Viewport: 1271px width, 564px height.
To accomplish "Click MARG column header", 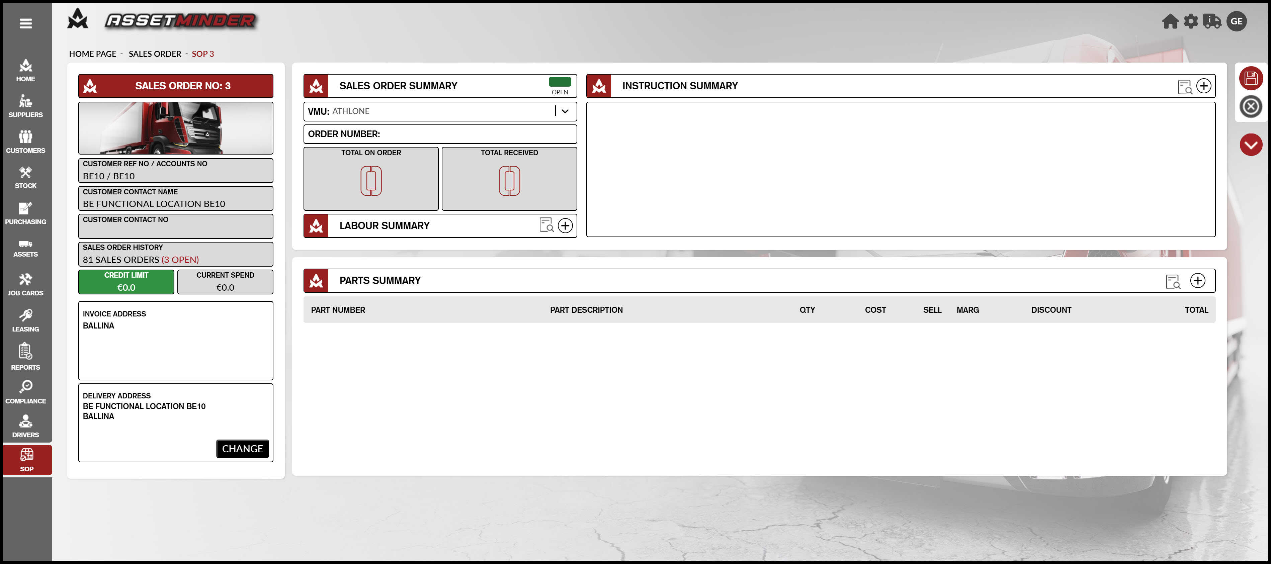I will 967,310.
